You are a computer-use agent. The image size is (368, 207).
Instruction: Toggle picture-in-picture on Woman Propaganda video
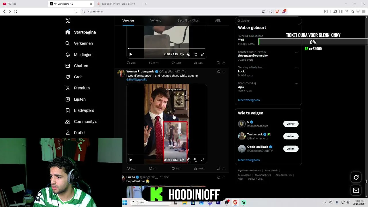click(x=196, y=160)
